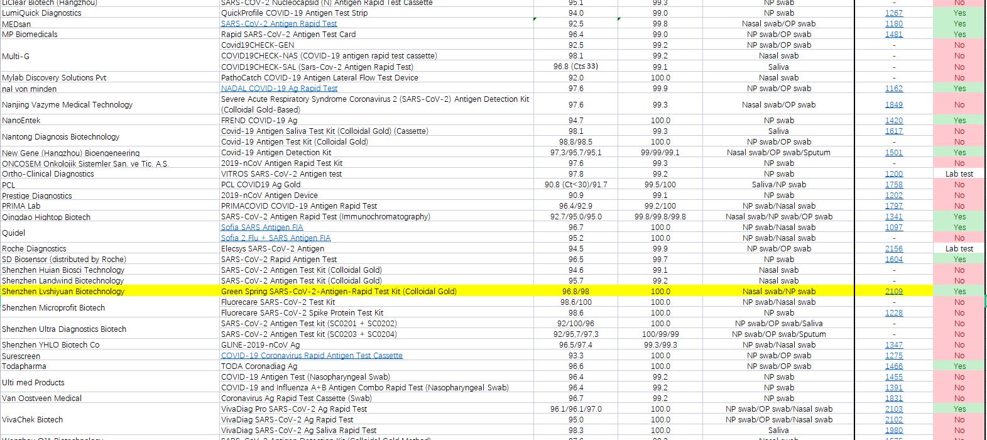Follow reference link 1501
987x440 pixels.
pyautogui.click(x=893, y=153)
